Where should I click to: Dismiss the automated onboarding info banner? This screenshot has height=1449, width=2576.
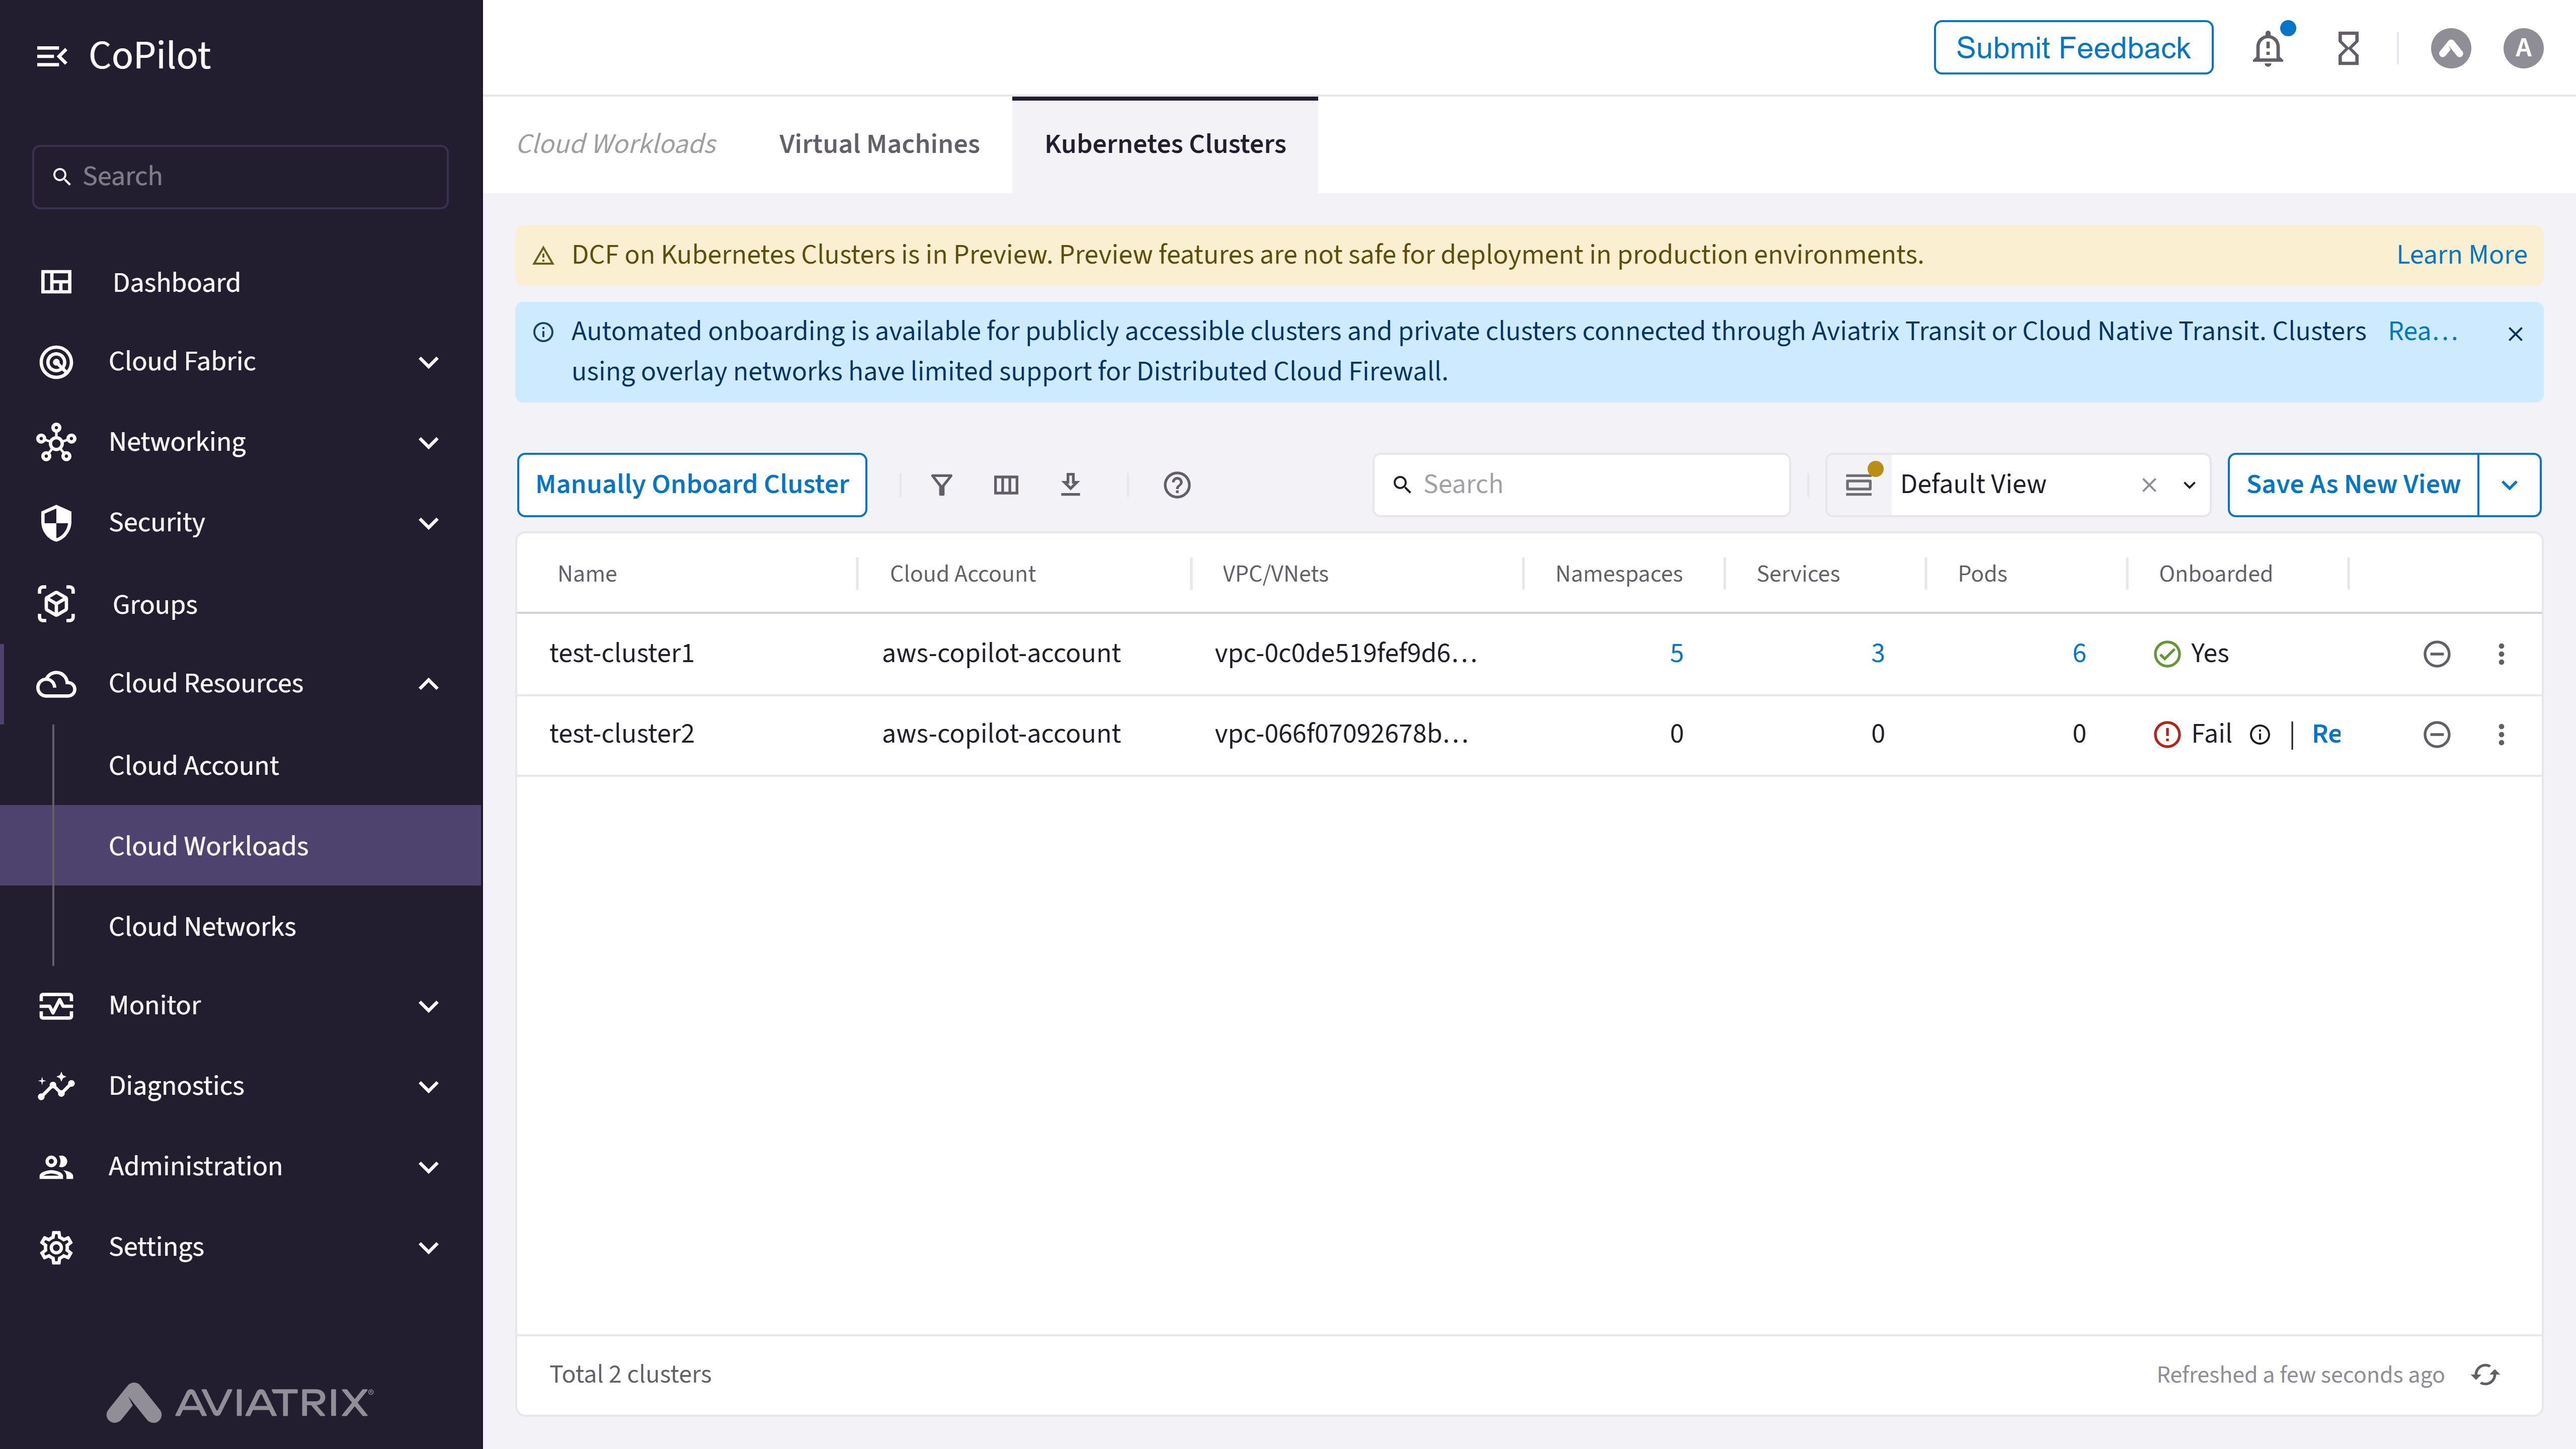[x=2515, y=334]
